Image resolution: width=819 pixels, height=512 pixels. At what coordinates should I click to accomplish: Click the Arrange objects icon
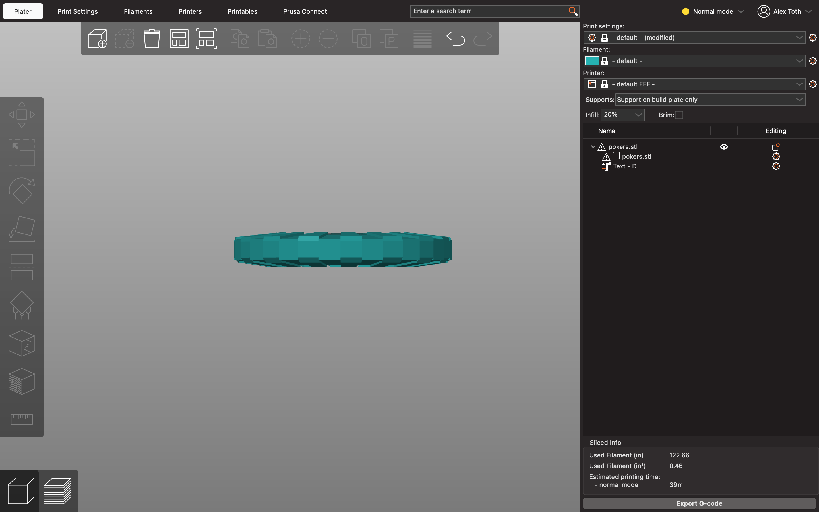(179, 39)
